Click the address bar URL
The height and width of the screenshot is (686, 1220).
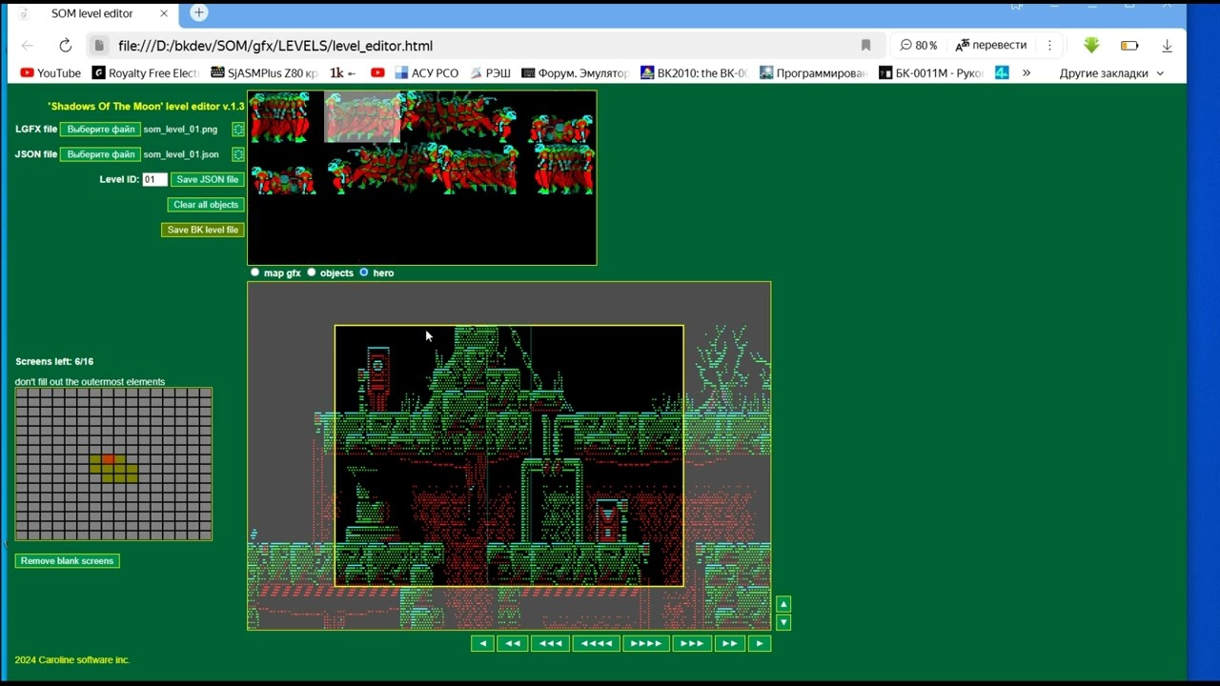pos(275,46)
